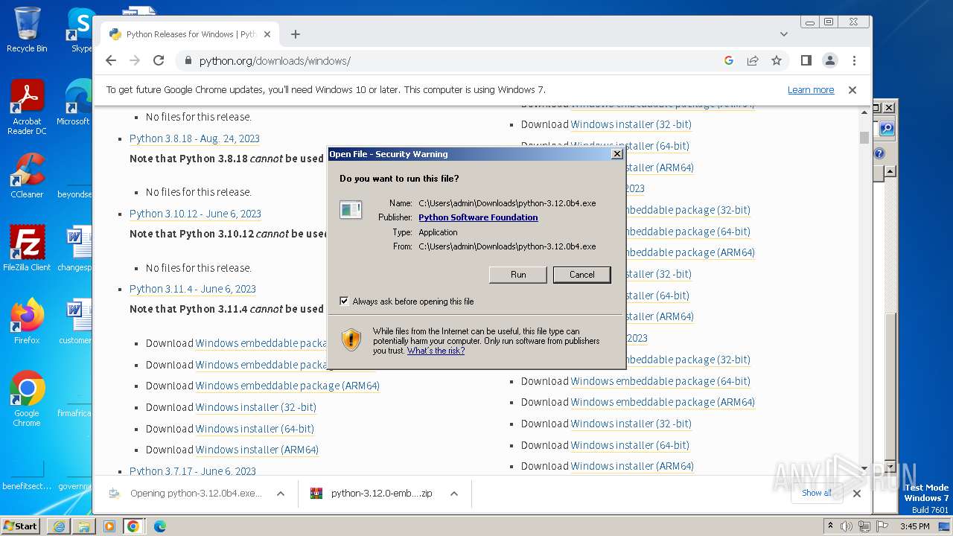Viewport: 953px width, 536px height.
Task: Open a new Chrome tab
Action: (x=296, y=34)
